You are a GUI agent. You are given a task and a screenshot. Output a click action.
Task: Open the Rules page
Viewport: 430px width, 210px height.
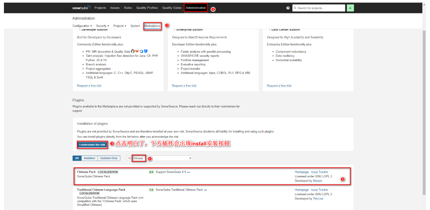point(128,8)
